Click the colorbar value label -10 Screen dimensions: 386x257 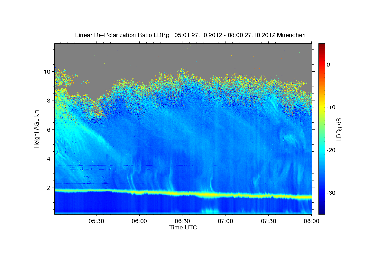pos(331,107)
